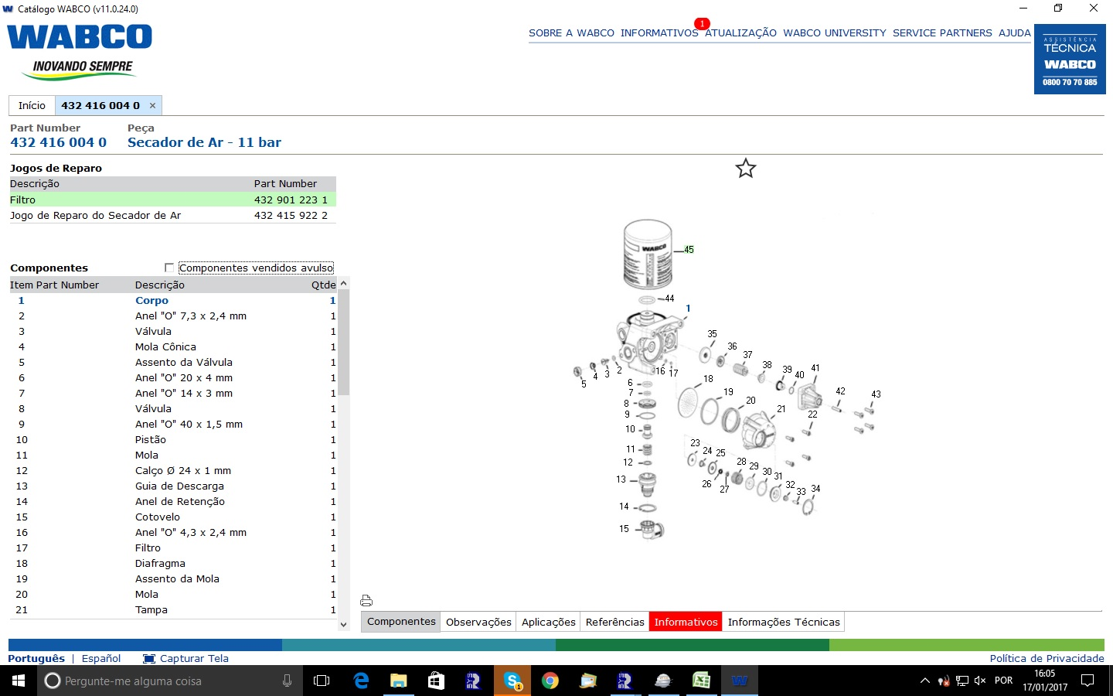The width and height of the screenshot is (1113, 696).
Task: Click the Capturar Tela screen capture icon
Action: pos(149,659)
